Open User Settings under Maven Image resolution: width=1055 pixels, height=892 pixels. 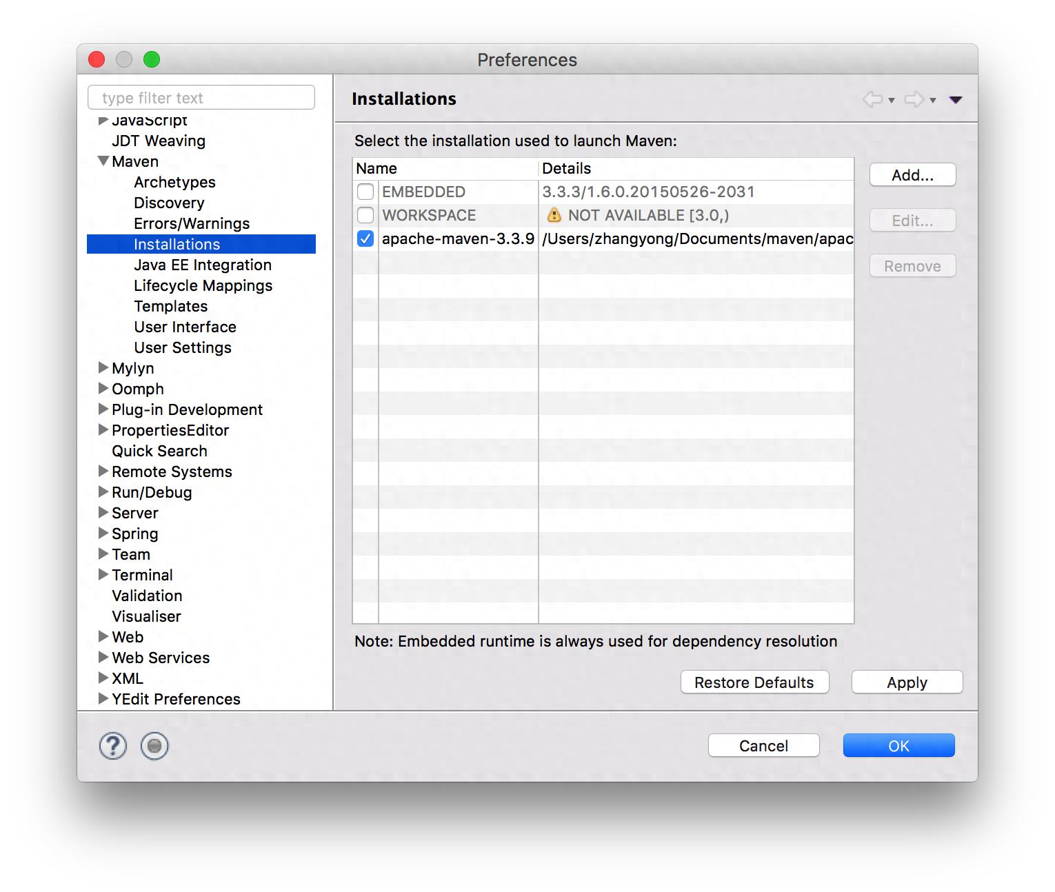(183, 347)
